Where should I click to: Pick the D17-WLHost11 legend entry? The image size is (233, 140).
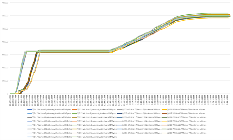pyautogui.click(x=139, y=117)
